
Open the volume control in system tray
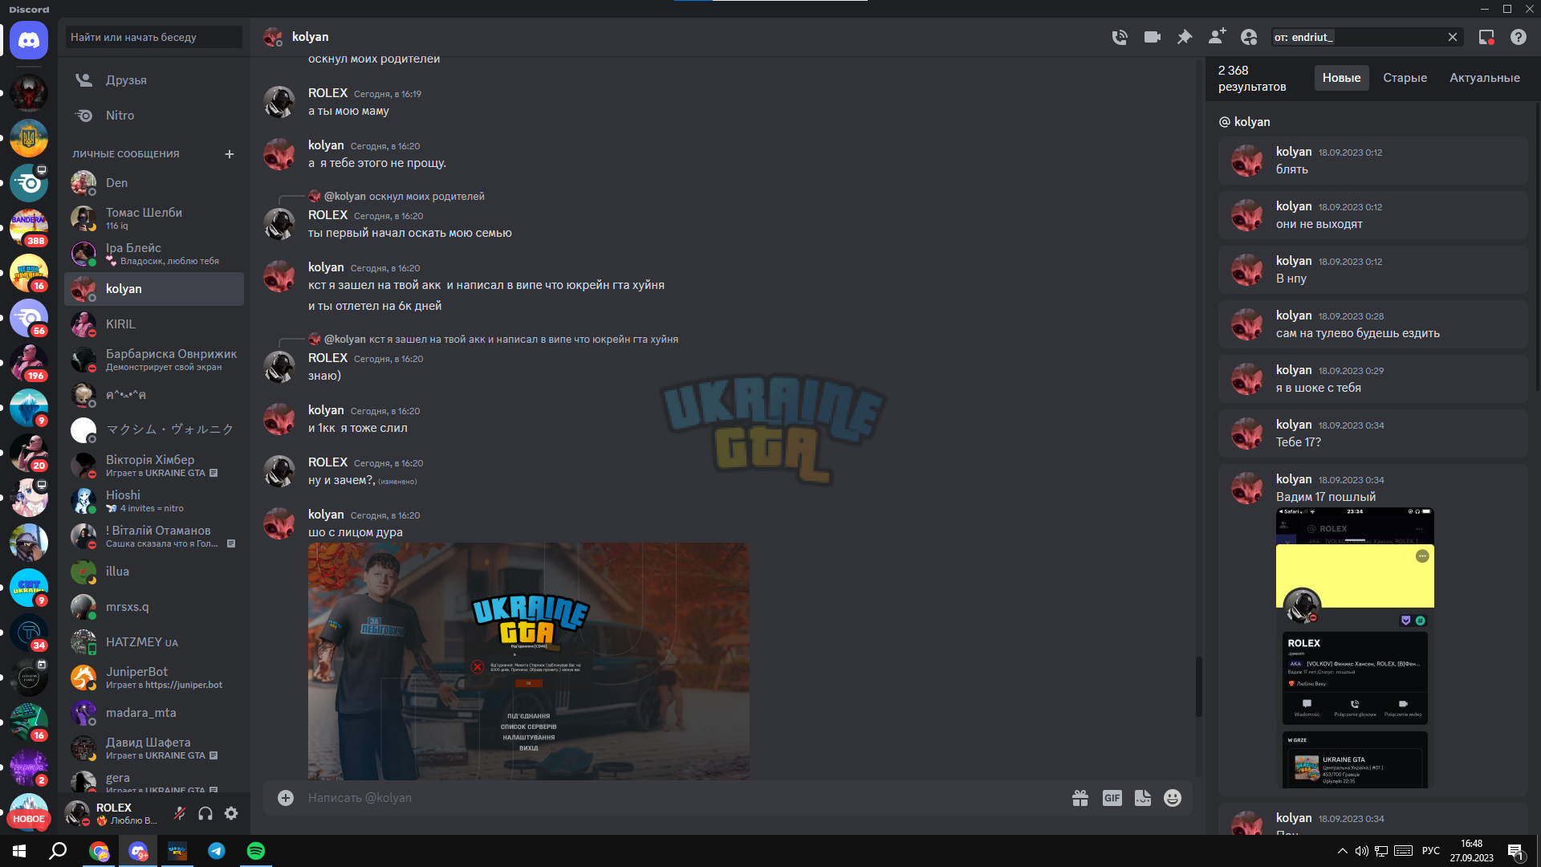[1361, 851]
